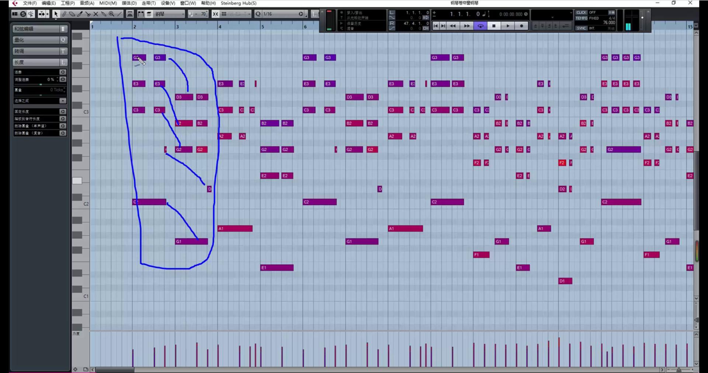Viewport: 708px width, 373px height.
Task: Apply the 固定长度 fixed length button
Action: pos(63,111)
